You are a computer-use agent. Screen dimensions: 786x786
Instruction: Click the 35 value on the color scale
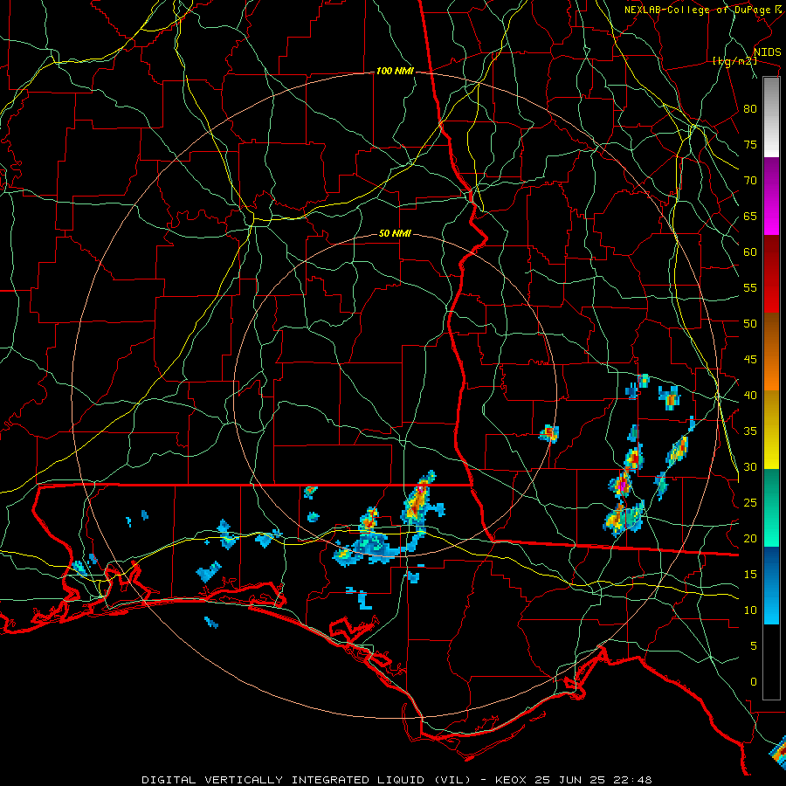click(750, 431)
